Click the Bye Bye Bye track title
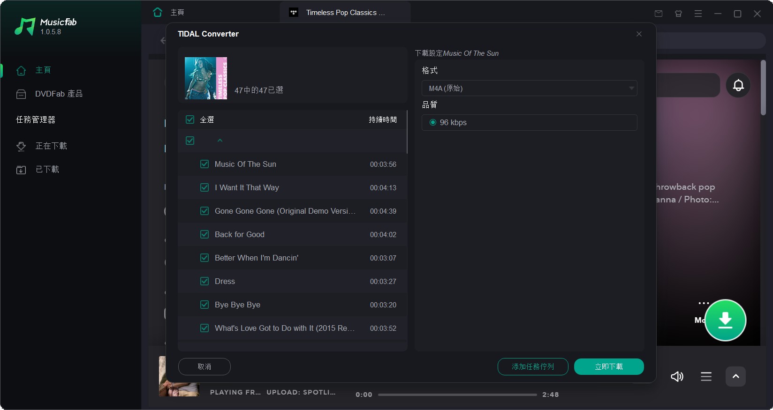The height and width of the screenshot is (410, 773). 237,305
